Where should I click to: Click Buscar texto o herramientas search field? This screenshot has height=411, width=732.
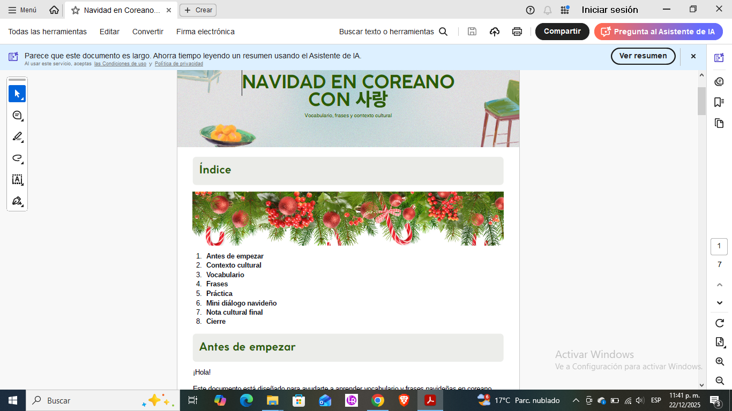pyautogui.click(x=393, y=32)
